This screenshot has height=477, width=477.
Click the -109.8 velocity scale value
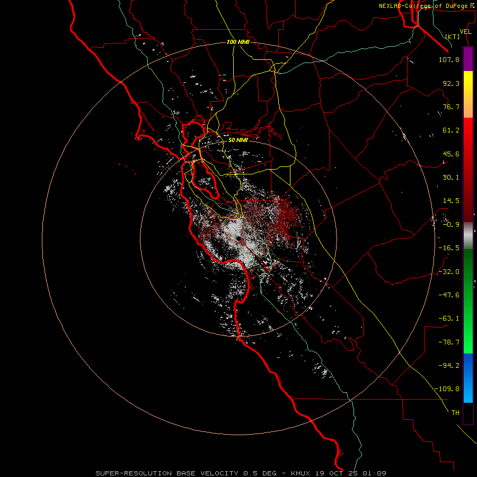[447, 389]
